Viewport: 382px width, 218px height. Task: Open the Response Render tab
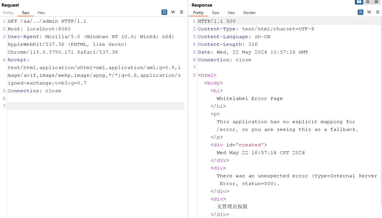click(249, 13)
